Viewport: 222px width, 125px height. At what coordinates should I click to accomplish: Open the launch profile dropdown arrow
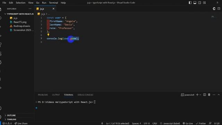[200, 95]
